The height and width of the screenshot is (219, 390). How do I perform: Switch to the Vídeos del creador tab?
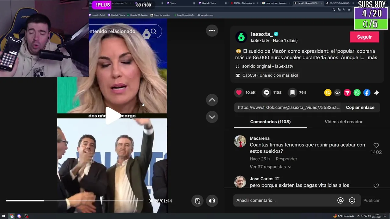pyautogui.click(x=343, y=122)
